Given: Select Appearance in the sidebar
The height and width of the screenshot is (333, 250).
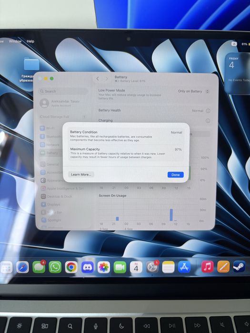Looking at the screenshot, I should pos(52,180).
